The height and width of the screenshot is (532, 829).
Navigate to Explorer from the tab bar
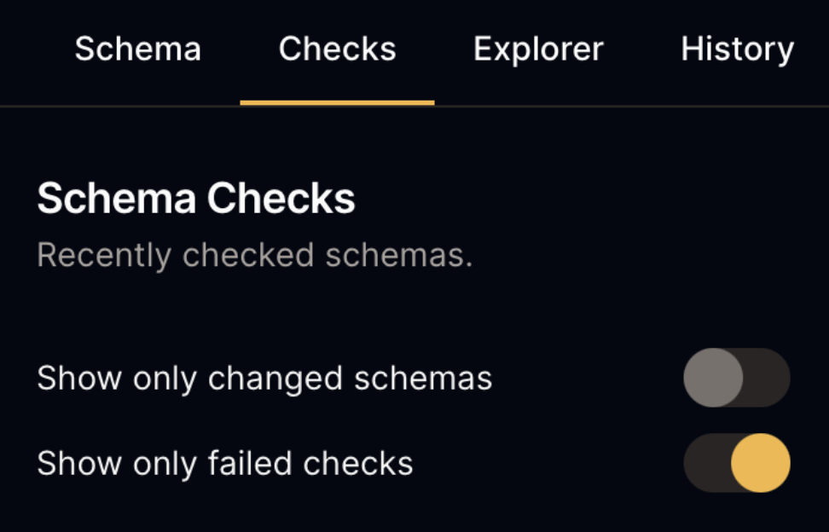[x=538, y=49]
